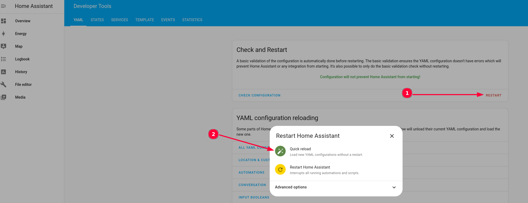528x203 pixels.
Task: Click the red RESTART button
Action: click(x=494, y=95)
